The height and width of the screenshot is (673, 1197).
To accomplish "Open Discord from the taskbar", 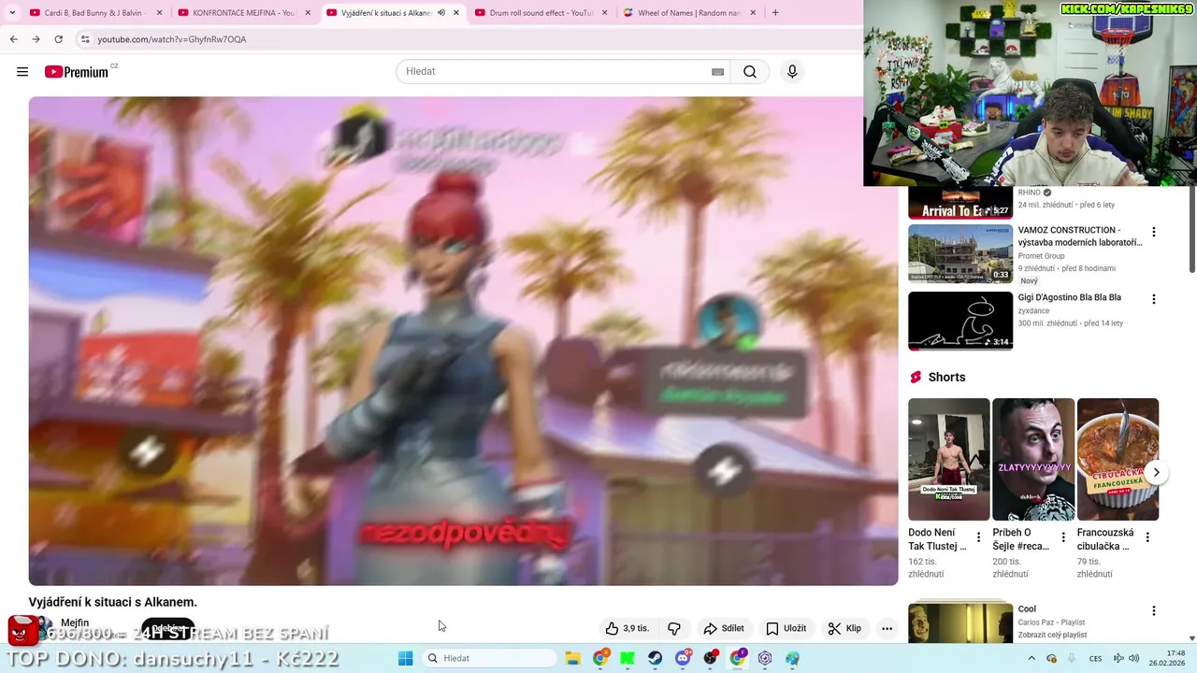I will click(683, 658).
